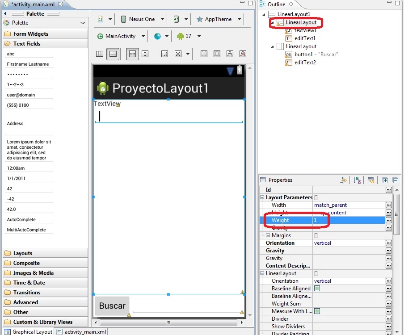
Task: Click the Weight property value field
Action: (x=349, y=220)
